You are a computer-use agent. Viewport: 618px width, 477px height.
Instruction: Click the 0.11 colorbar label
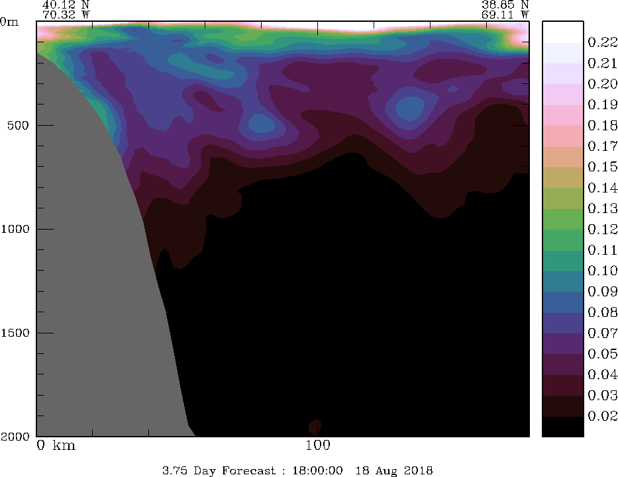point(603,250)
